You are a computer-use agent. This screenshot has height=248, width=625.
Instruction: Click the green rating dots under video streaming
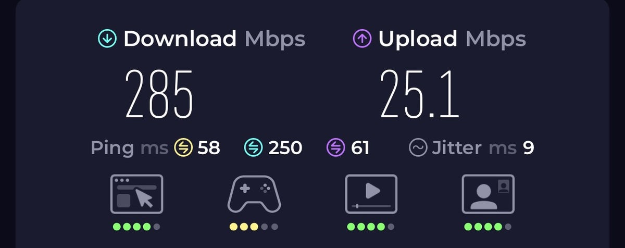tap(371, 227)
